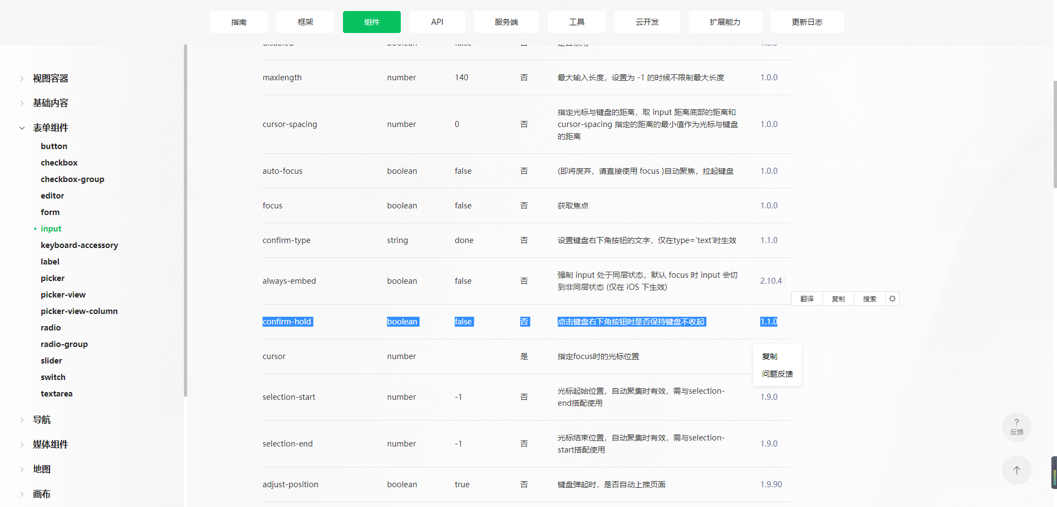The width and height of the screenshot is (1057, 507).
Task: Click 获取焦点 description in focus row
Action: [573, 206]
